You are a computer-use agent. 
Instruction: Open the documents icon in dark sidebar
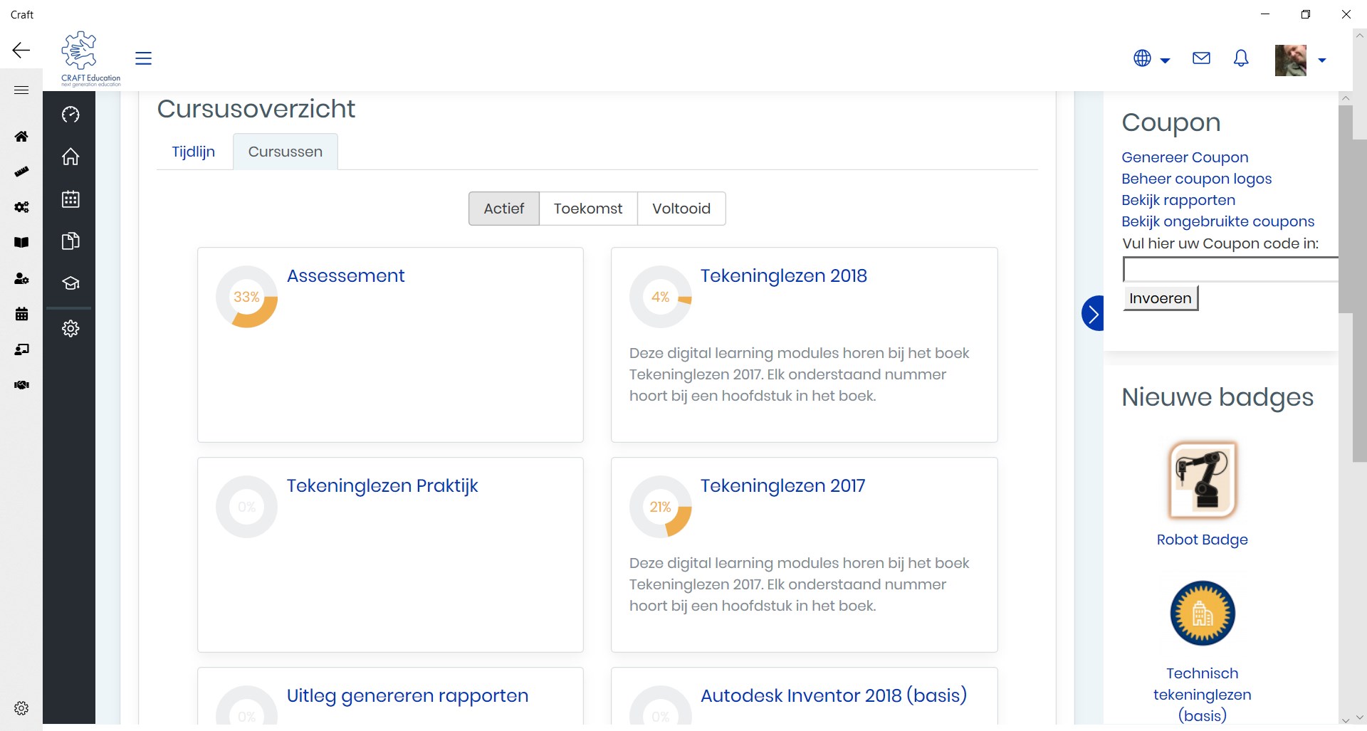[70, 241]
